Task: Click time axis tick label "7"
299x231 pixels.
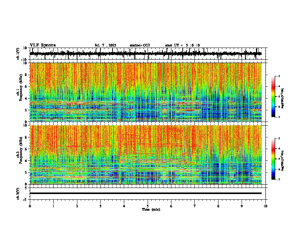Action: (195, 206)
